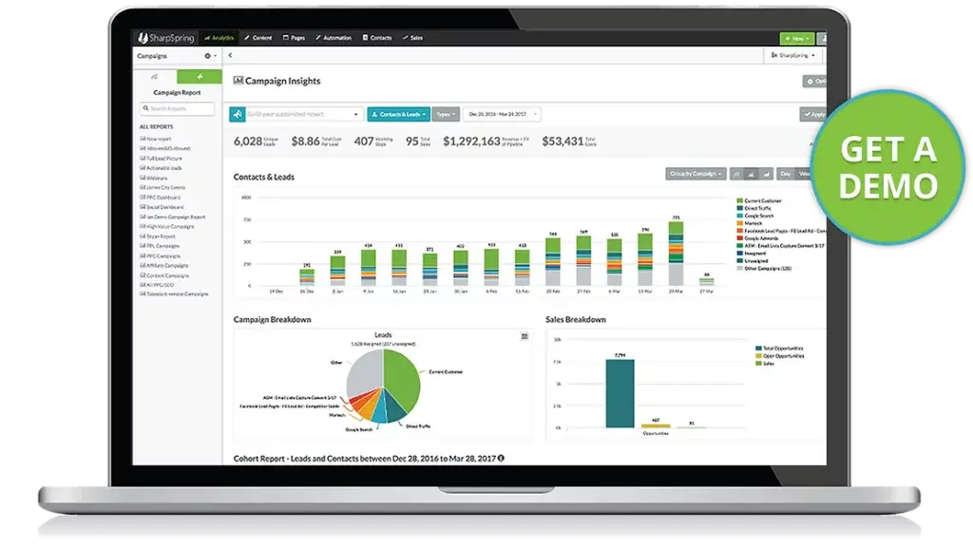Screen dimensions: 973x547
Task: Click the green New button
Action: coord(797,38)
